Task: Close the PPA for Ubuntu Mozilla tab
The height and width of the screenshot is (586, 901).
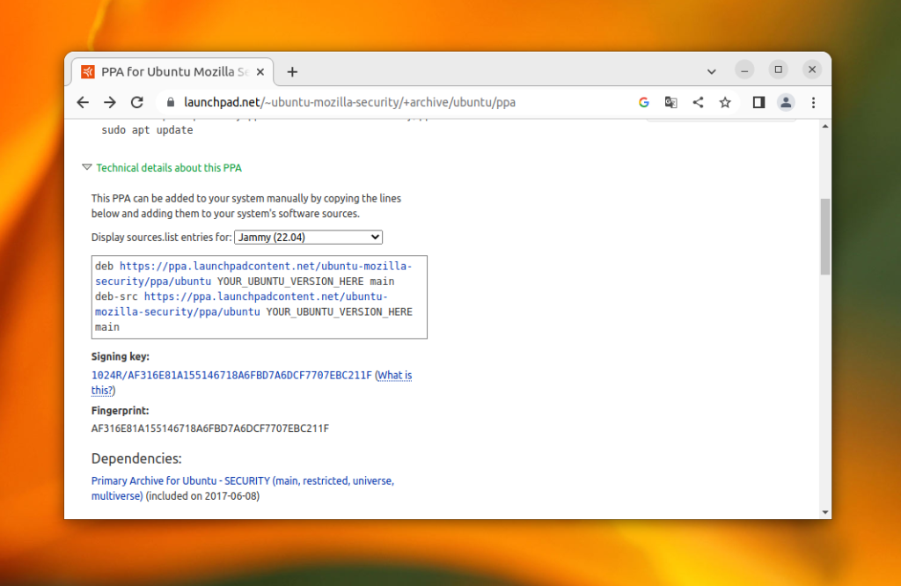Action: [x=260, y=72]
